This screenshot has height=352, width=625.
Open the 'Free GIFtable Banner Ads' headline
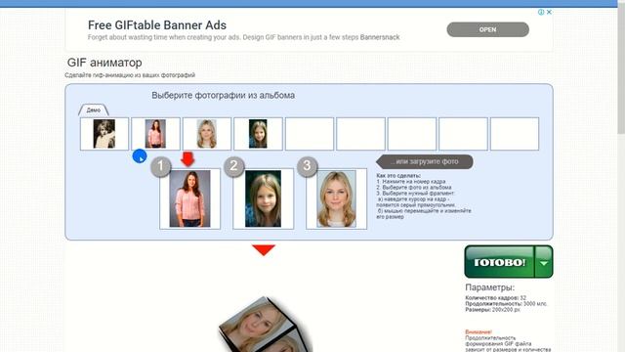(157, 25)
